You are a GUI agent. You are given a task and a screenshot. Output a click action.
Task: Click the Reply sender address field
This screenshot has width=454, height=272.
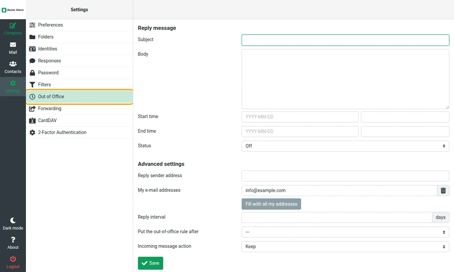point(345,176)
